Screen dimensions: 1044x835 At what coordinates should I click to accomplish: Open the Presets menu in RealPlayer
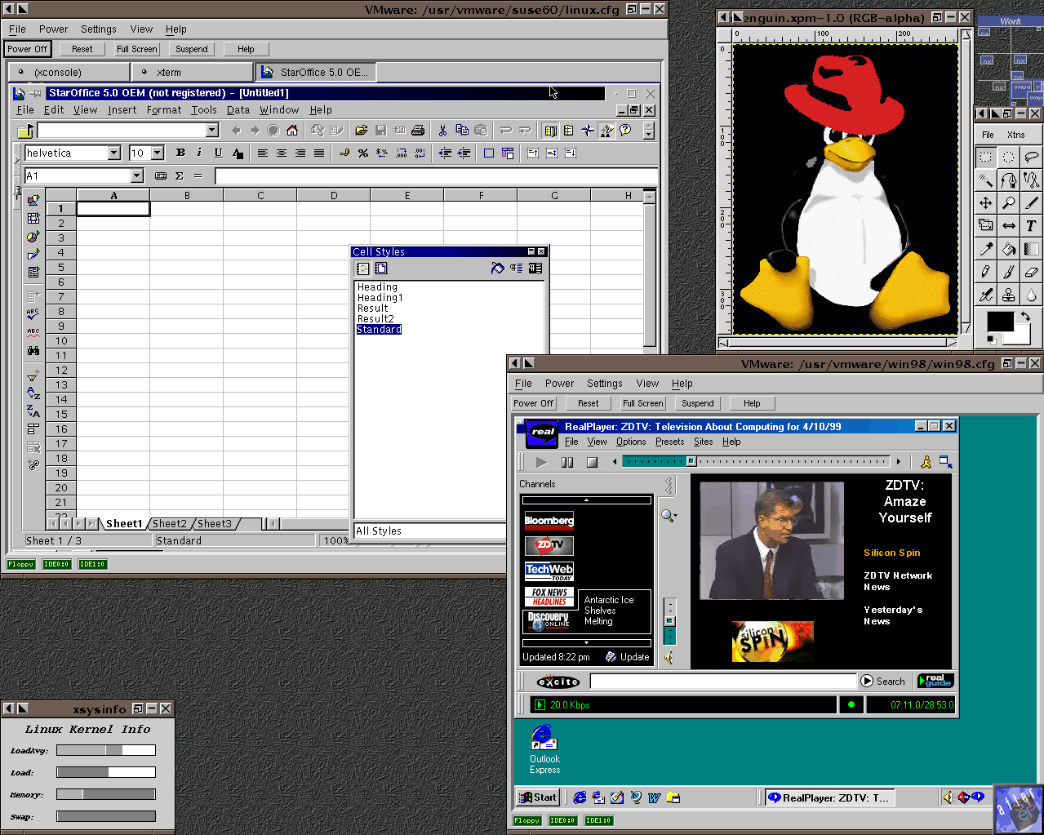tap(669, 442)
